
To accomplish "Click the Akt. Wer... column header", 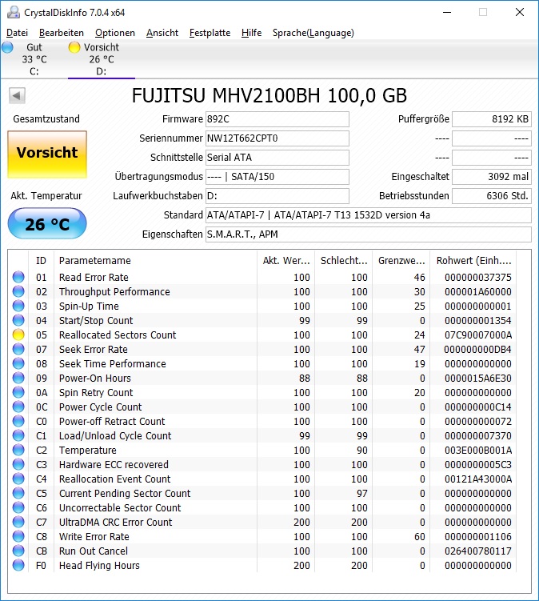I will click(x=285, y=261).
